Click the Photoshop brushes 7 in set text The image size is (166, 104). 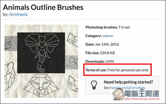coord(108,27)
